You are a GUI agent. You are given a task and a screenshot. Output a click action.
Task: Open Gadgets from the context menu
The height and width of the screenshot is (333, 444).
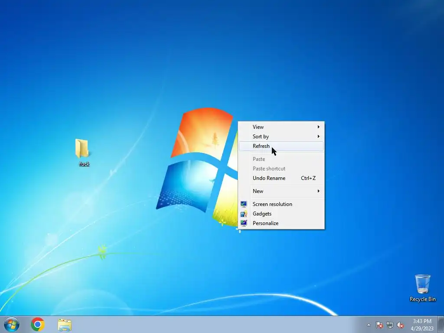(x=281, y=214)
